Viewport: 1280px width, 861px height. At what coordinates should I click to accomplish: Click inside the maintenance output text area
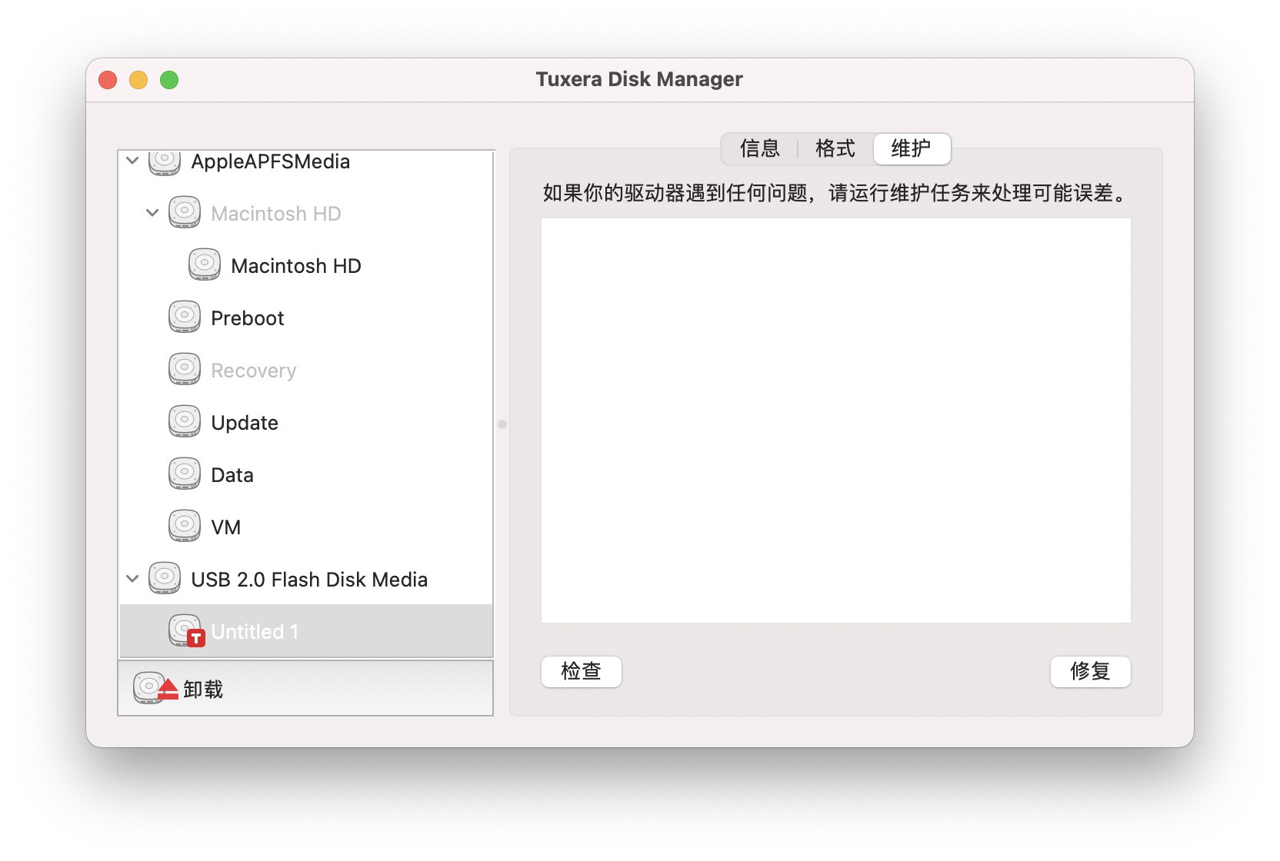836,421
